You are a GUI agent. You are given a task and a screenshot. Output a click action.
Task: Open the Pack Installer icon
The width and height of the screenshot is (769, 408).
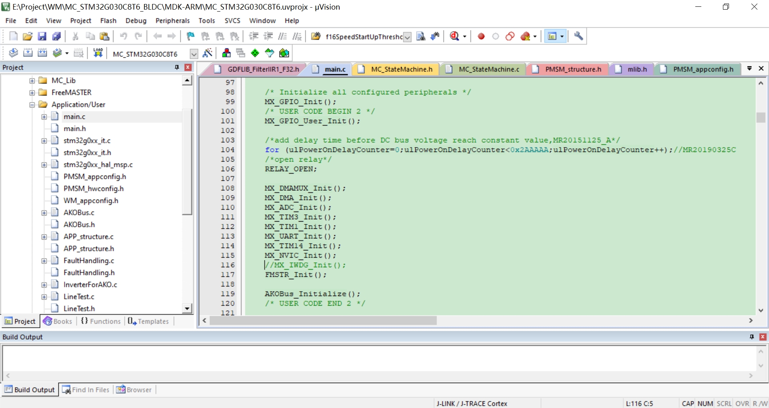[284, 53]
